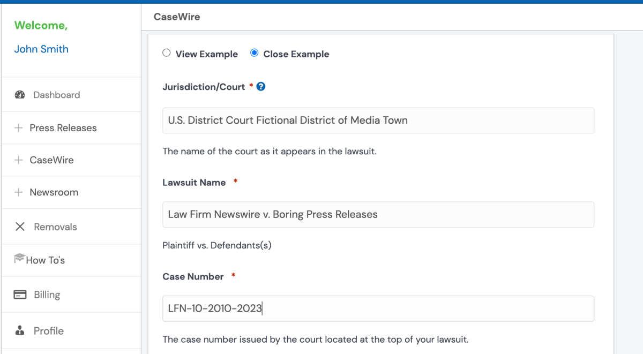Click the Lawsuit Name input field

point(378,214)
